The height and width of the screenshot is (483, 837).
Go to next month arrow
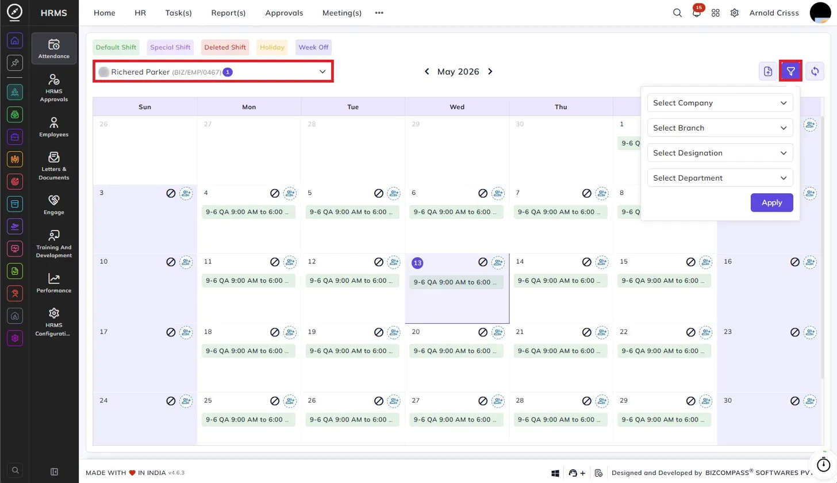click(490, 72)
